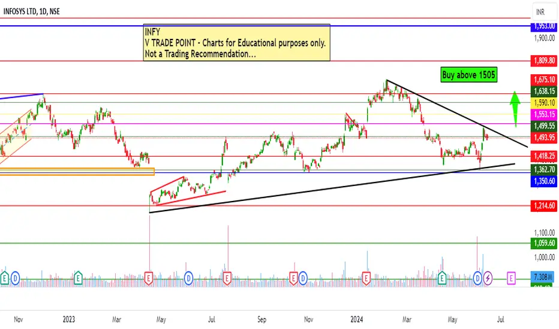Click the 1,499.55 price label
The height and width of the screenshot is (329, 559).
[x=544, y=126]
